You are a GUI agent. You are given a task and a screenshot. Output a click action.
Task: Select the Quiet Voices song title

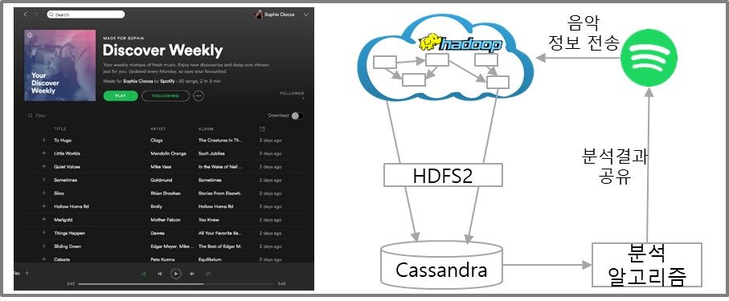[x=67, y=167]
